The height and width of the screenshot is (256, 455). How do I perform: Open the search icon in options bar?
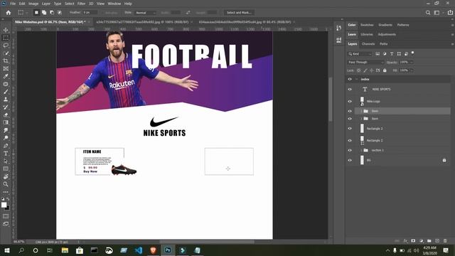(428, 13)
